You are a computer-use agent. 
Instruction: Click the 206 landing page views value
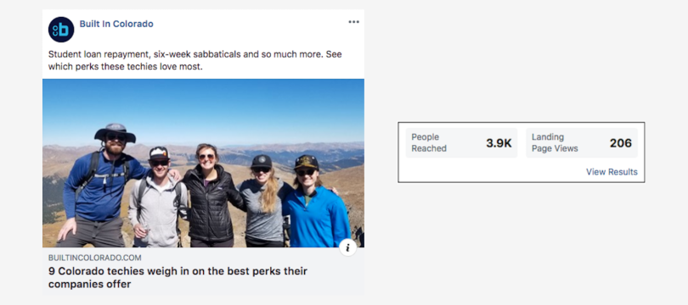click(621, 143)
